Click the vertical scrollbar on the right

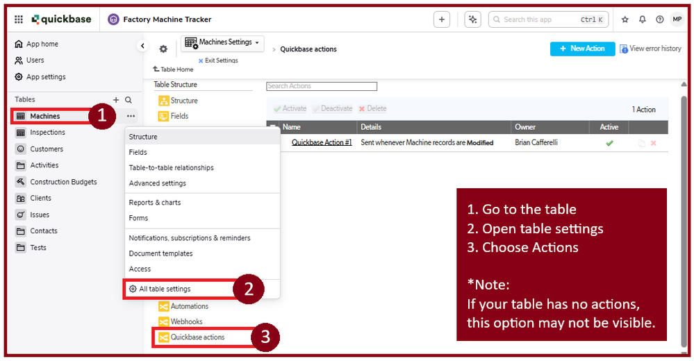tap(684, 221)
